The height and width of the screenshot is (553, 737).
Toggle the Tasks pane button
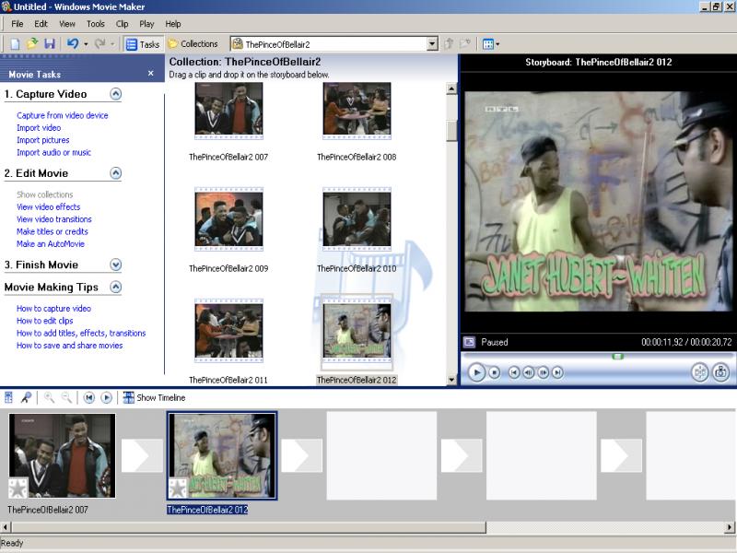144,44
